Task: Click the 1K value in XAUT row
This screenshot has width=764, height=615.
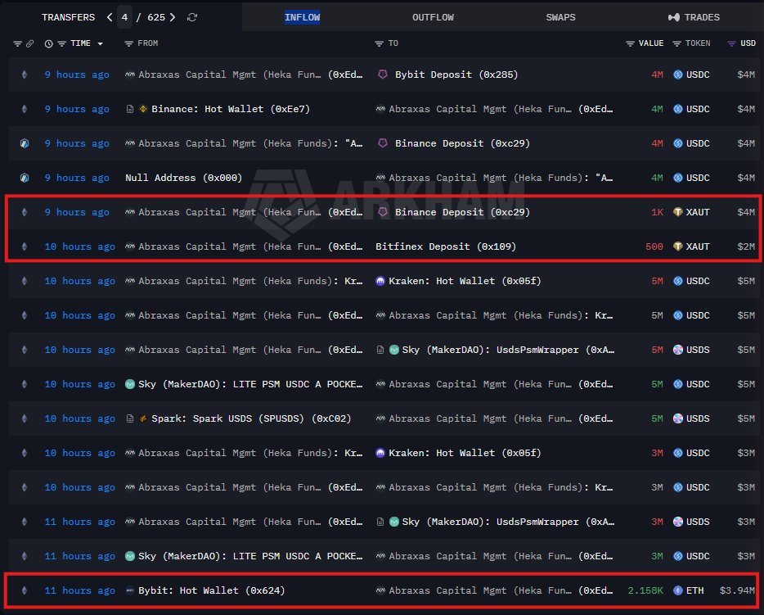Action: 657,212
